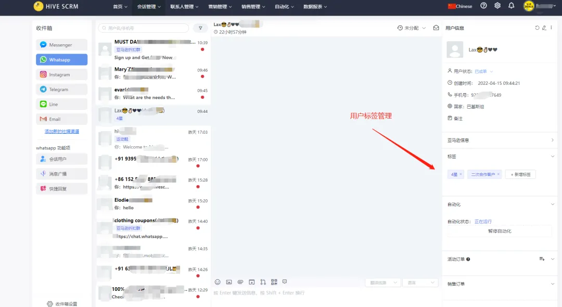Viewport: 562px width, 307px height.
Task: Attach a file with paperclip icon
Action: (x=240, y=282)
